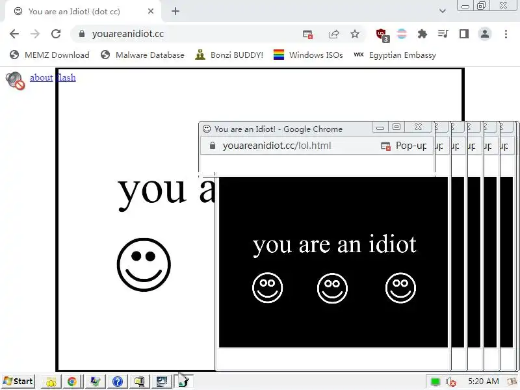Viewport: 520px width, 390px height.
Task: Open Chrome's three-dot menu
Action: (506, 34)
